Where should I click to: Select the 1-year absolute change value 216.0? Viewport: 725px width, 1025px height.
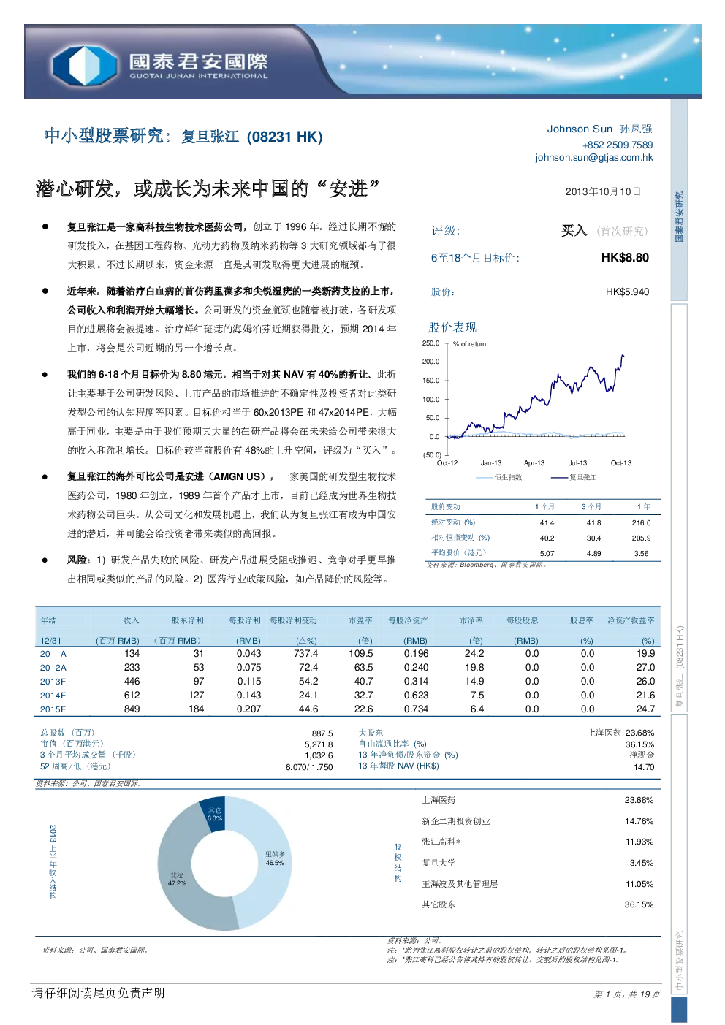pyautogui.click(x=641, y=522)
